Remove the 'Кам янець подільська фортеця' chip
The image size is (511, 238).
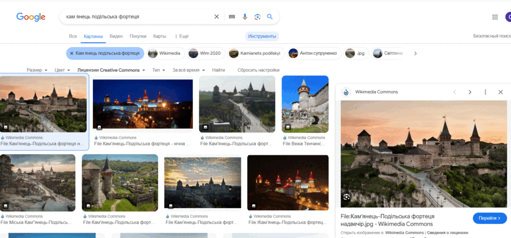(x=72, y=53)
